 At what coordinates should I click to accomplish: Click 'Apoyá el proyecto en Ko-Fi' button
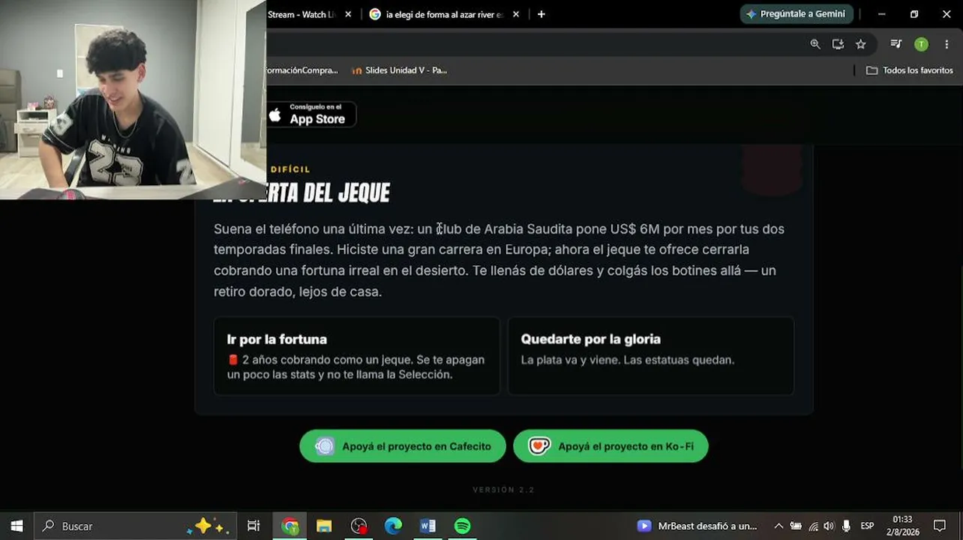(610, 446)
